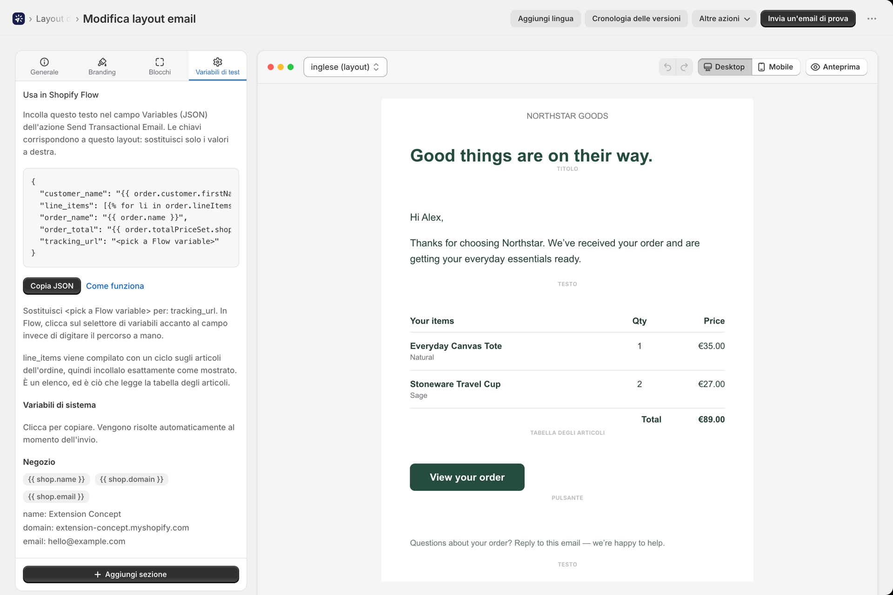Select the 'Hi Alex,' text block
This screenshot has height=595, width=893.
(x=427, y=217)
